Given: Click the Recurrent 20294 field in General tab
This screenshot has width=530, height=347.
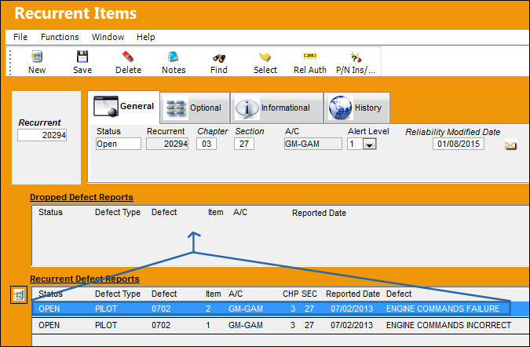Looking at the screenshot, I should [167, 144].
